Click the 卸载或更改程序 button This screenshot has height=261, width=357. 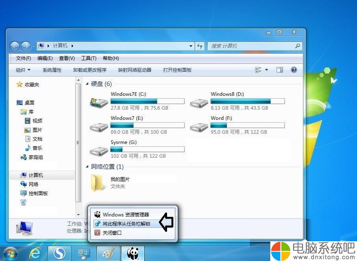pyautogui.click(x=90, y=70)
